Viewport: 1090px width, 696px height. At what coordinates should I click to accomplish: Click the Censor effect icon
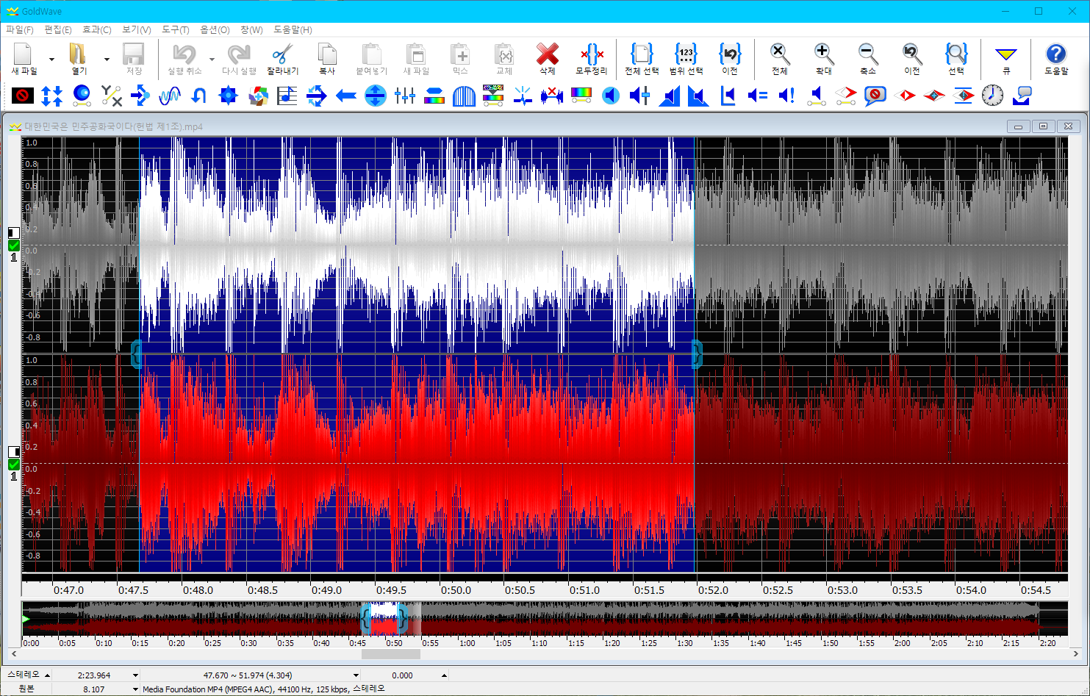point(23,96)
